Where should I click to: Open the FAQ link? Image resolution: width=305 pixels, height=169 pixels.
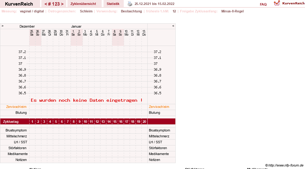[x=263, y=4]
